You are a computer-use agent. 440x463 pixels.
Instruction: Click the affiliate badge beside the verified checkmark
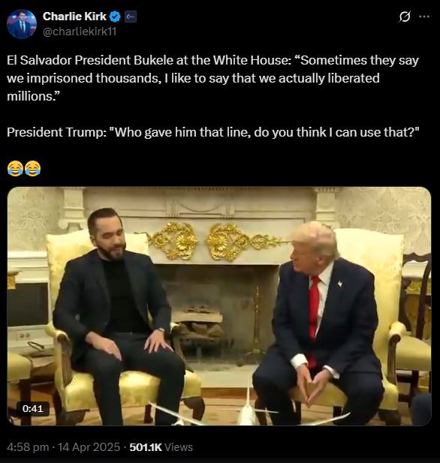coord(131,17)
